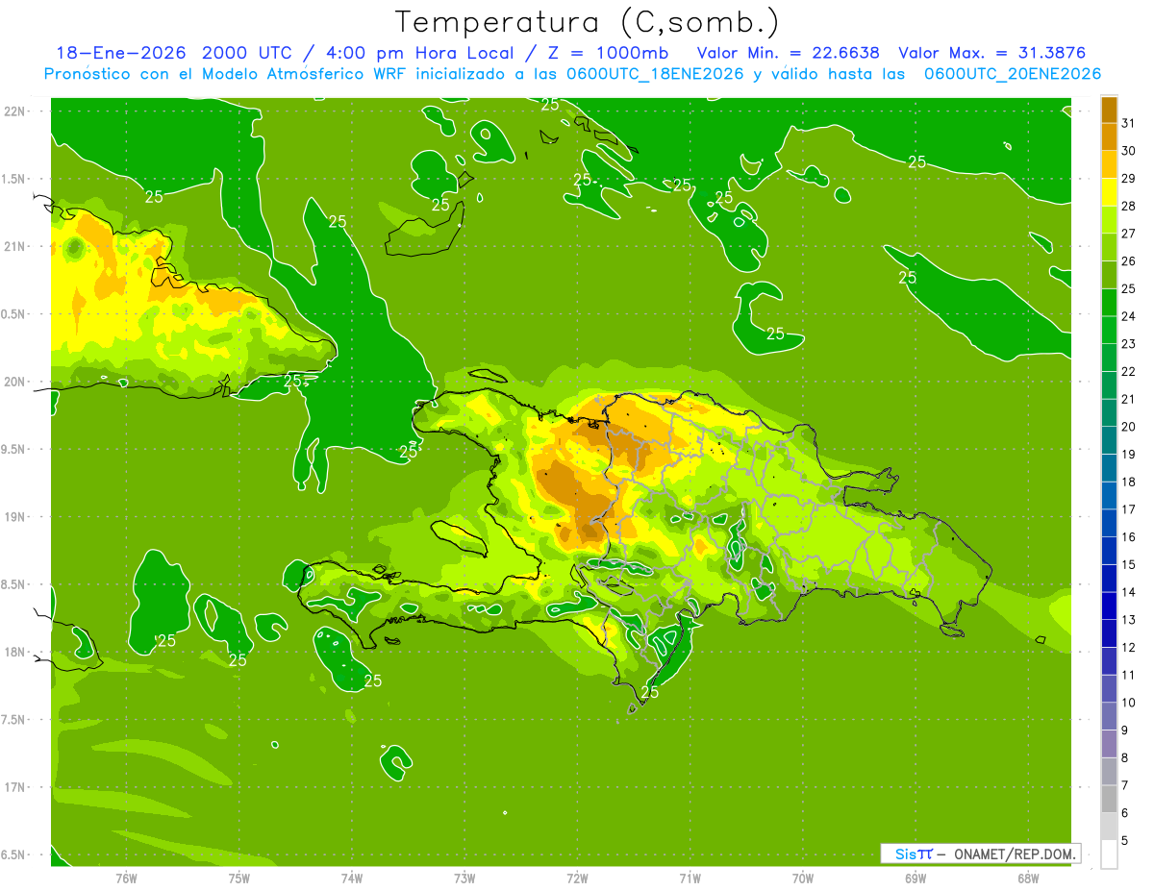Select the lime legend swatch between 27 and 28
The height and width of the screenshot is (891, 1154).
click(1109, 220)
